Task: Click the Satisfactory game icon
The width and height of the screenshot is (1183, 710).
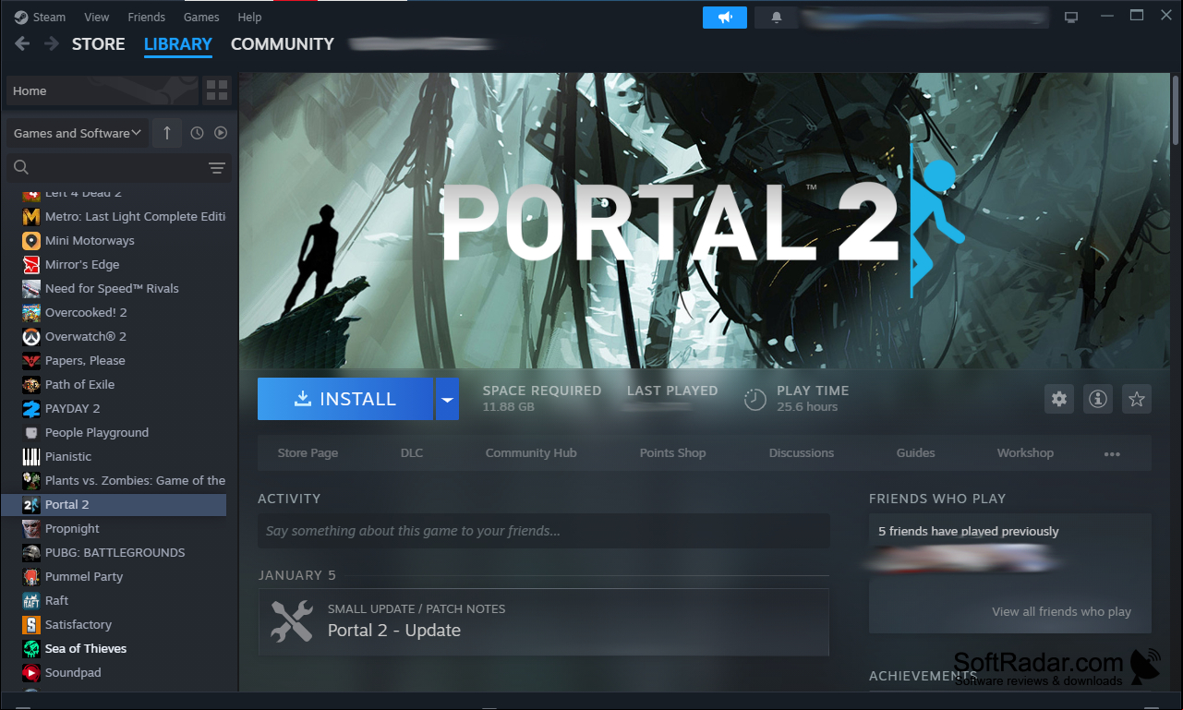Action: [x=31, y=624]
